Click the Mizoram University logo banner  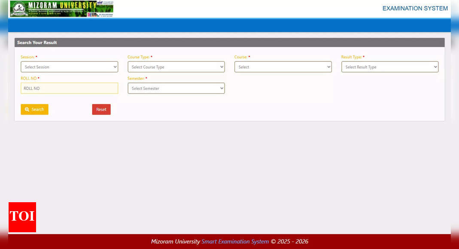61,9
